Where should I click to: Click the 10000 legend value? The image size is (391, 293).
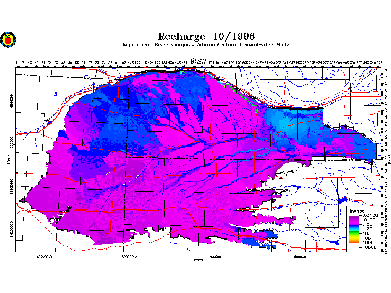click(369, 247)
